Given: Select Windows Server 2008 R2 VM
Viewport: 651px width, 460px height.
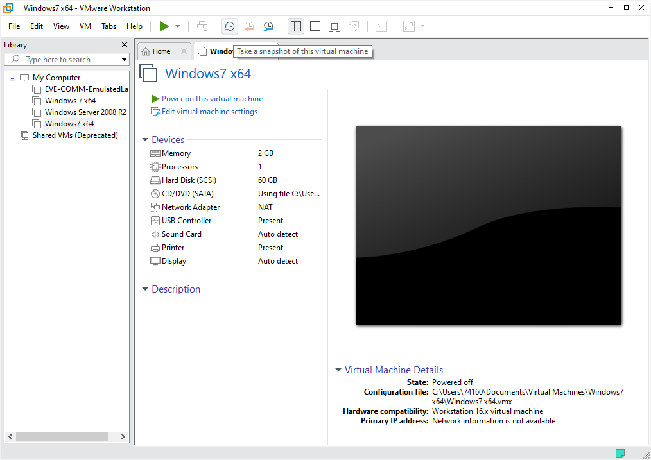Looking at the screenshot, I should click(85, 112).
